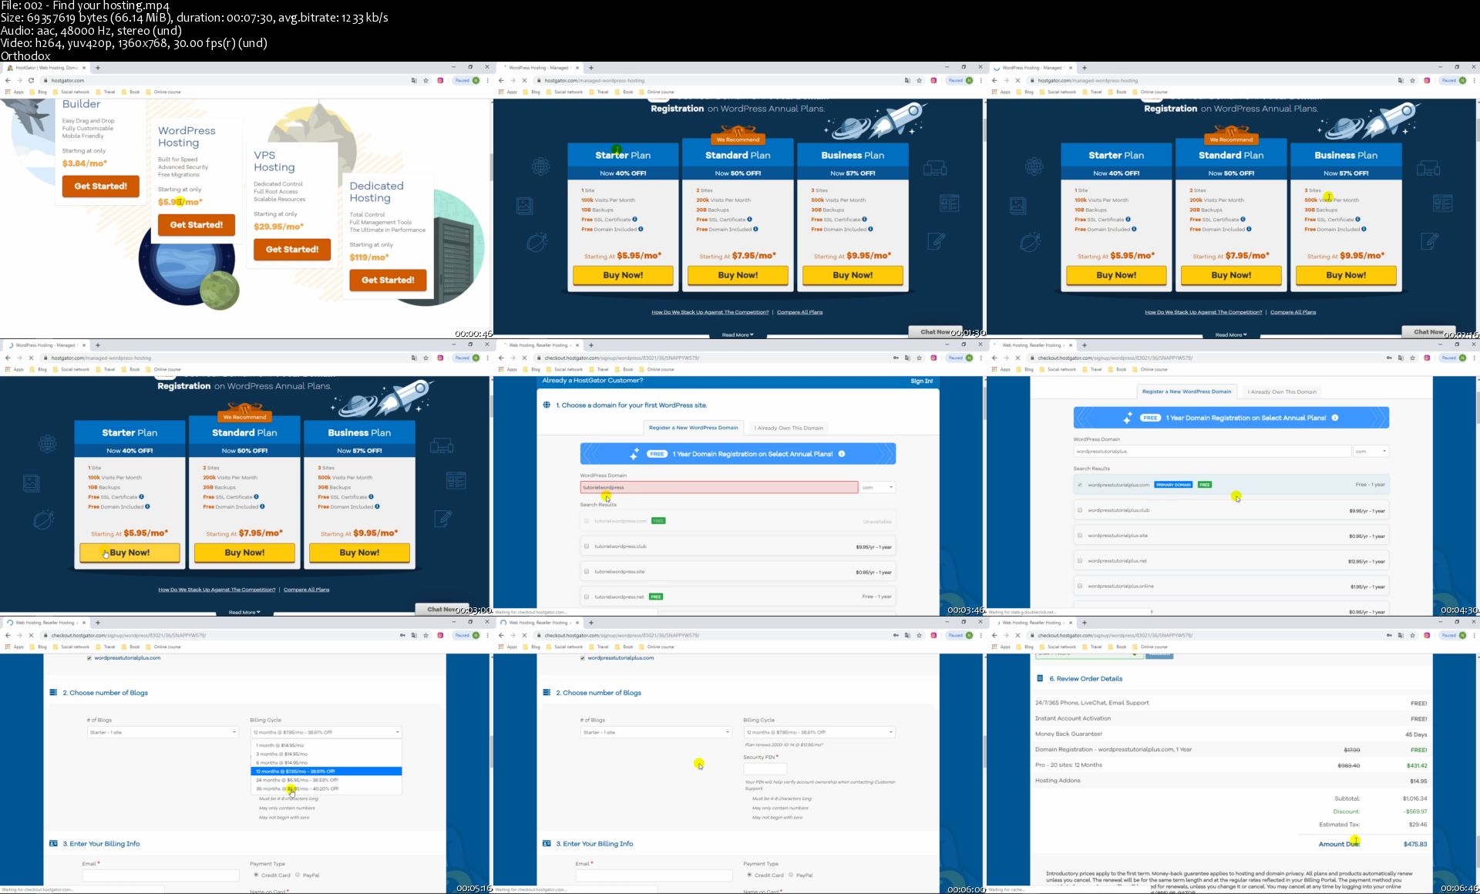This screenshot has width=1480, height=894.
Task: Click Starter Plan Buy Now in 00:03:00 frame
Action: 129,553
